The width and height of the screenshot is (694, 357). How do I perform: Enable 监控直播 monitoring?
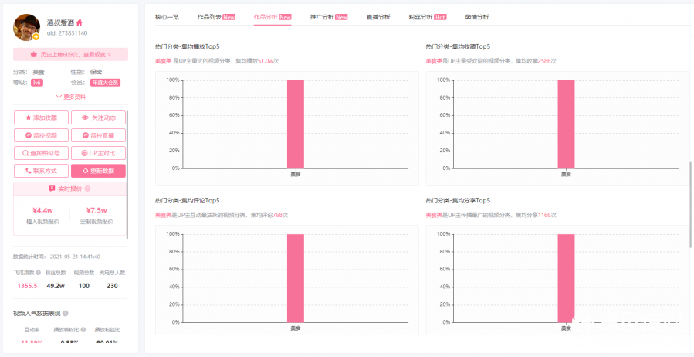point(98,135)
